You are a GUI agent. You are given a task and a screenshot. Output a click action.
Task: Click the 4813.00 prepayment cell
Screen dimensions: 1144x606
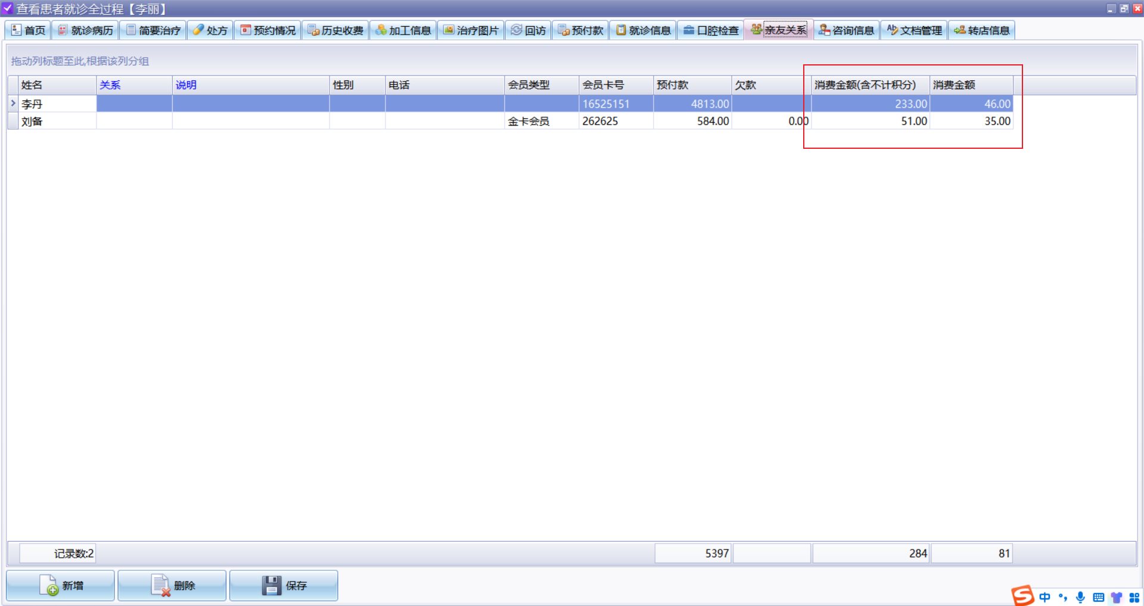(x=692, y=104)
